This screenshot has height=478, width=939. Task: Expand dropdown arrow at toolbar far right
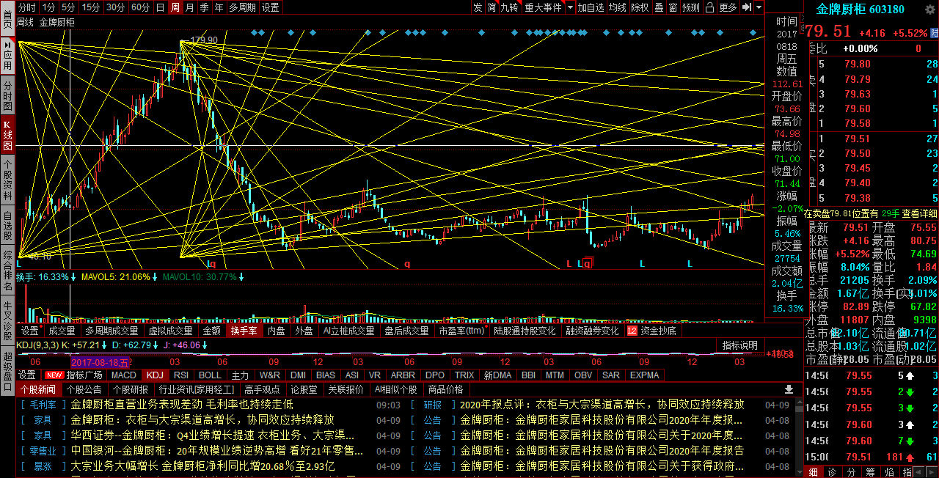tap(759, 7)
